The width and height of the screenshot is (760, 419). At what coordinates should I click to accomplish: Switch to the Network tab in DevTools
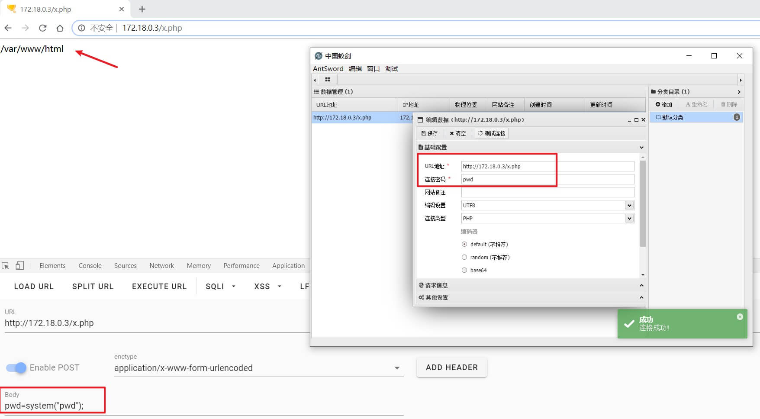[x=162, y=266]
